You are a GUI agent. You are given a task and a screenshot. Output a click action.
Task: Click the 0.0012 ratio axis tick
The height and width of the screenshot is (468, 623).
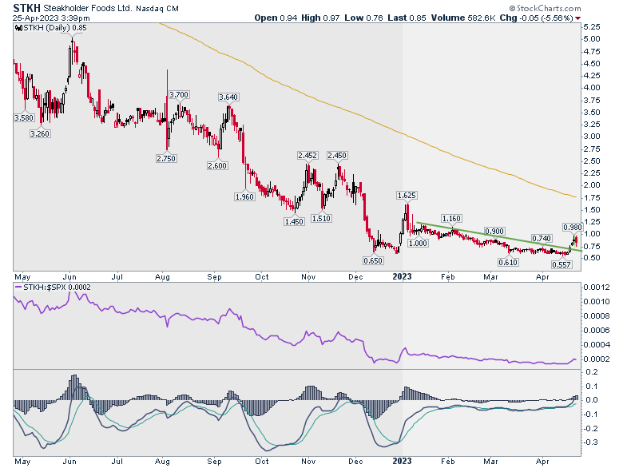597,288
